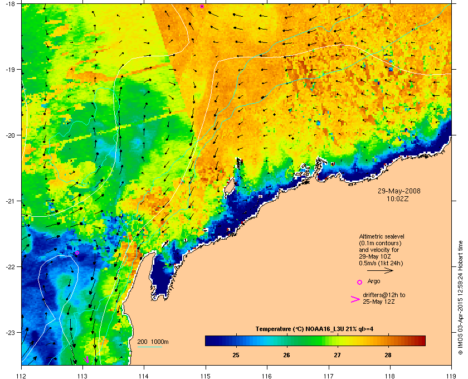Click the magenta drifter arrowhead in legend
The width and height of the screenshot is (468, 379).
355,299
